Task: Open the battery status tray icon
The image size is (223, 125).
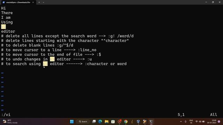Action: (x=203, y=122)
